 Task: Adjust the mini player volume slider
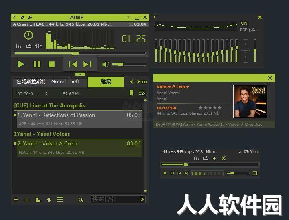[x=238, y=173]
